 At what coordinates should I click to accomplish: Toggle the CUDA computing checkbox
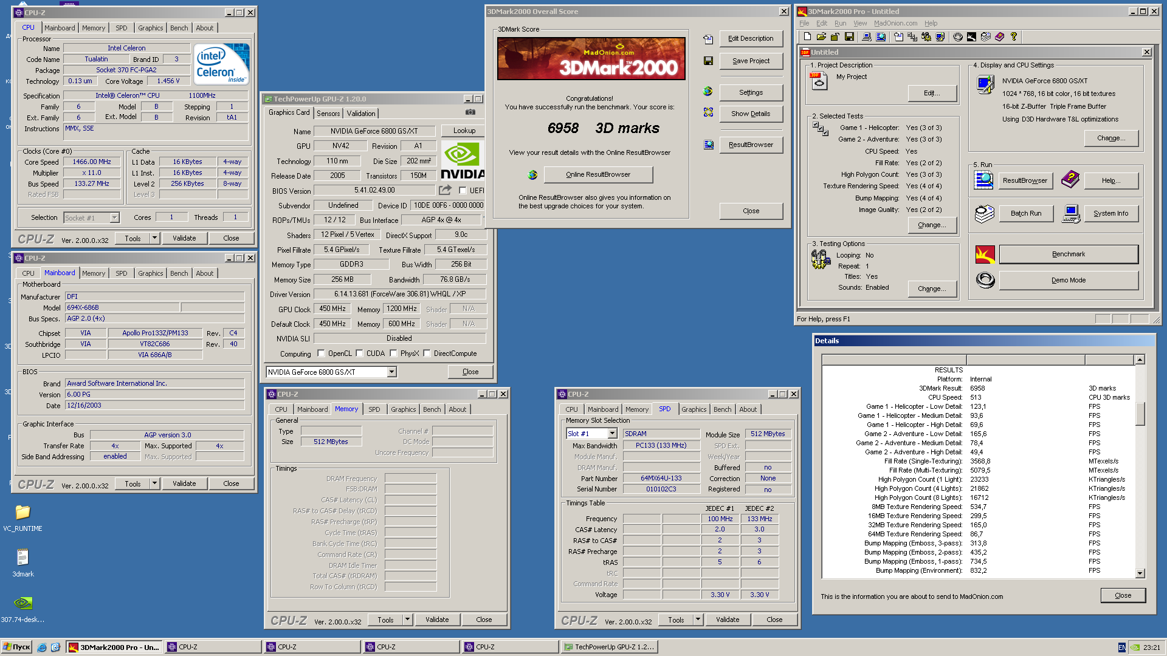359,354
